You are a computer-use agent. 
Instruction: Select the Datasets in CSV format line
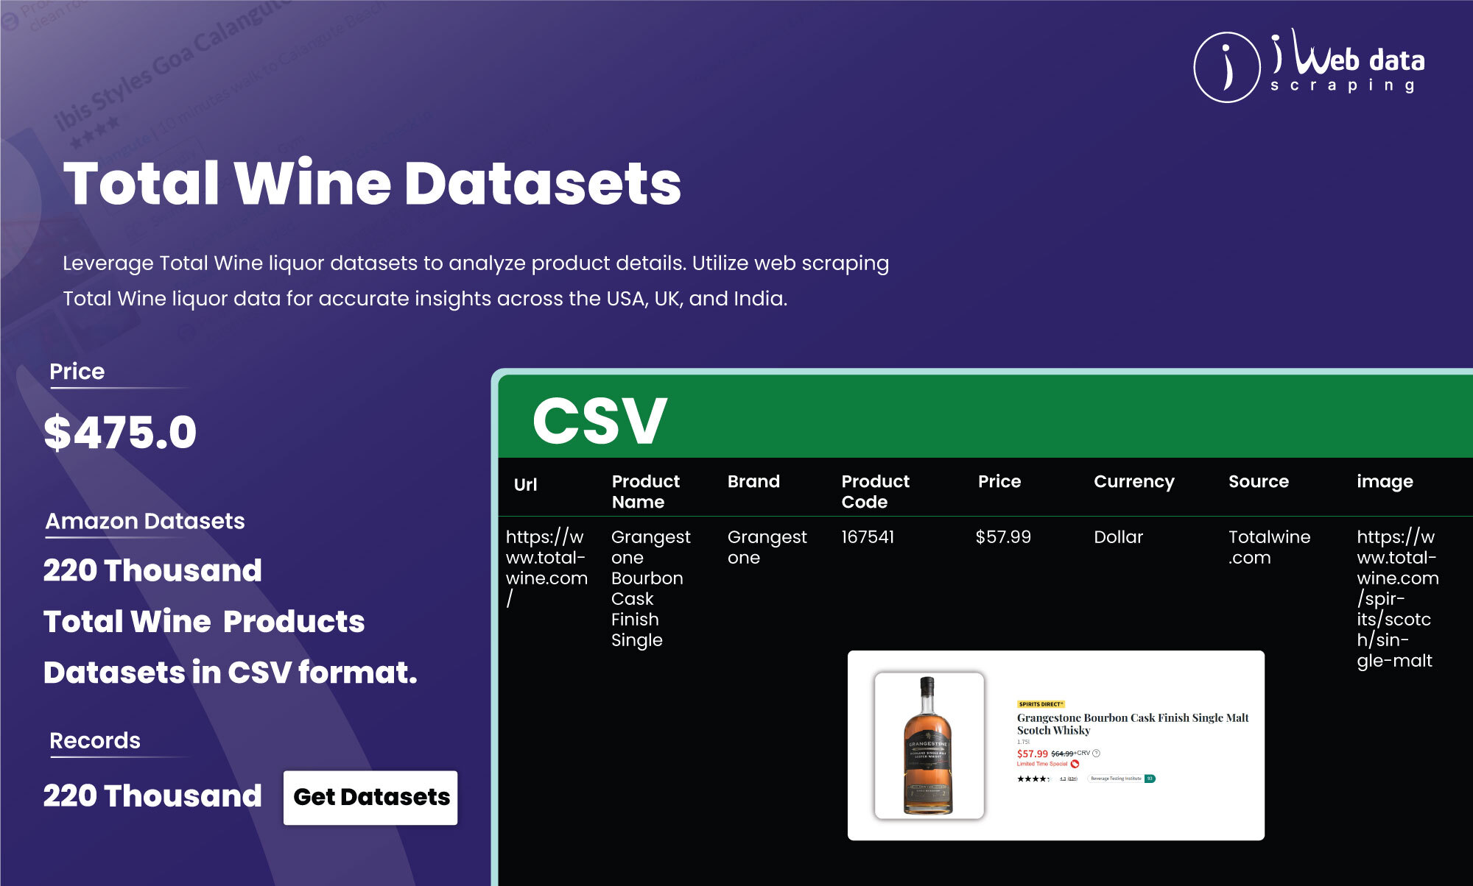tap(231, 673)
